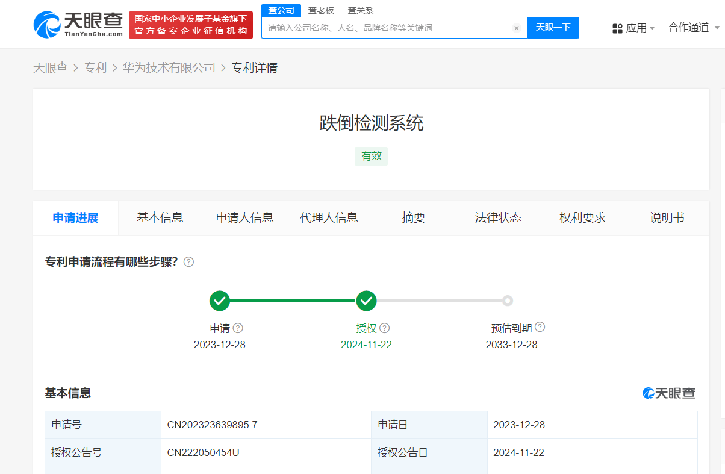Click the green check circle for 授权 step
Screen dimensions: 725x474
point(366,301)
